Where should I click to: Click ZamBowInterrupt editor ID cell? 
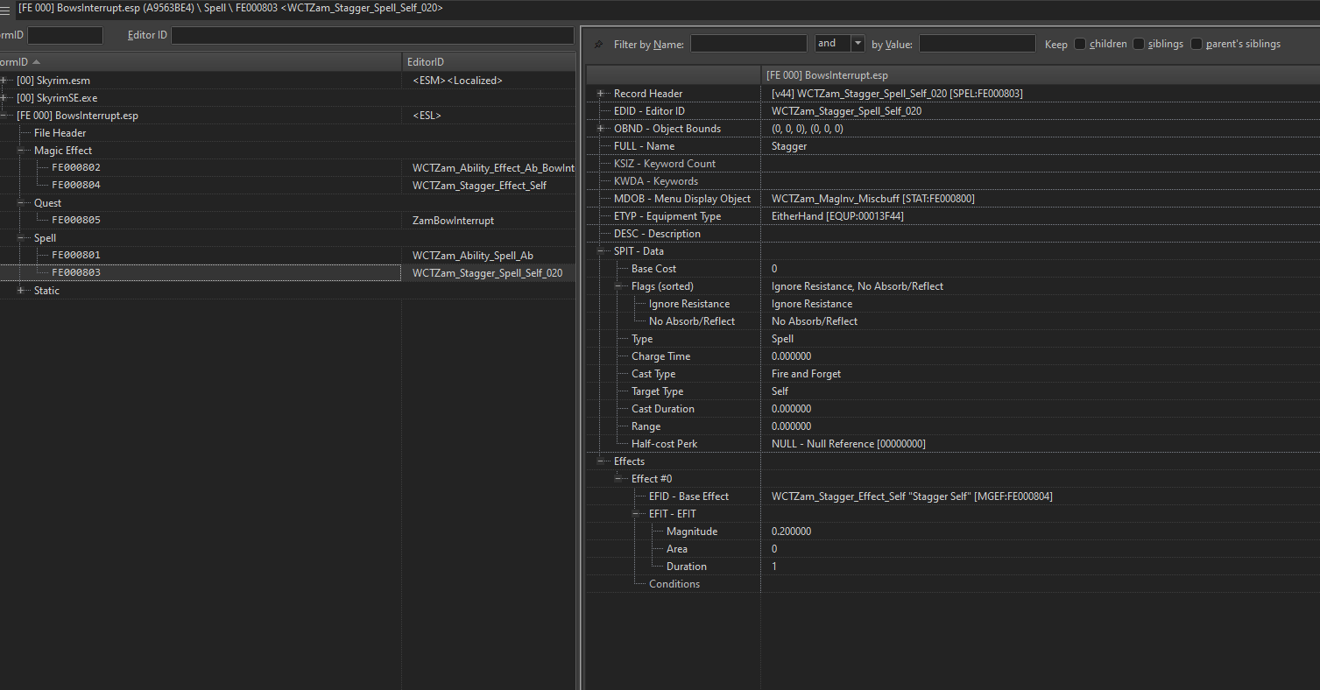coord(454,221)
